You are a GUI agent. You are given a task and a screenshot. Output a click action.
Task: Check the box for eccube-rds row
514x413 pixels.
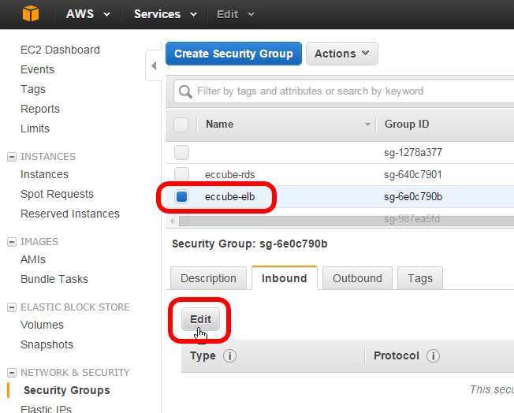pyautogui.click(x=181, y=174)
